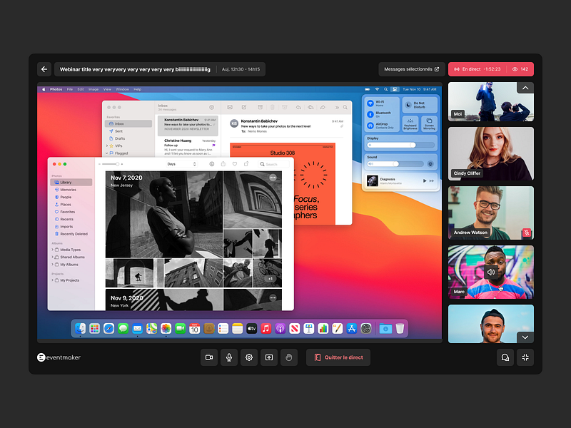The height and width of the screenshot is (428, 571).
Task: Open Safari from the Dock
Action: [108, 329]
